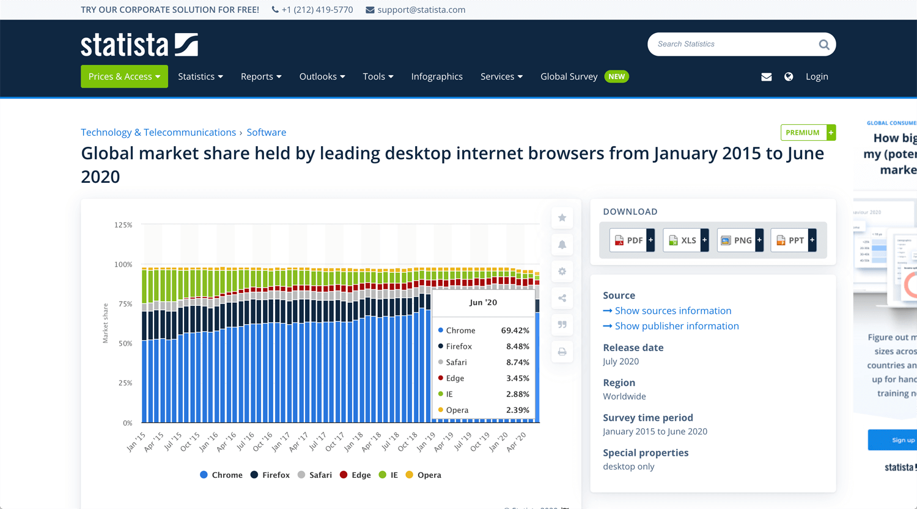Open Global Survey menu item
This screenshot has width=917, height=509.
(569, 76)
